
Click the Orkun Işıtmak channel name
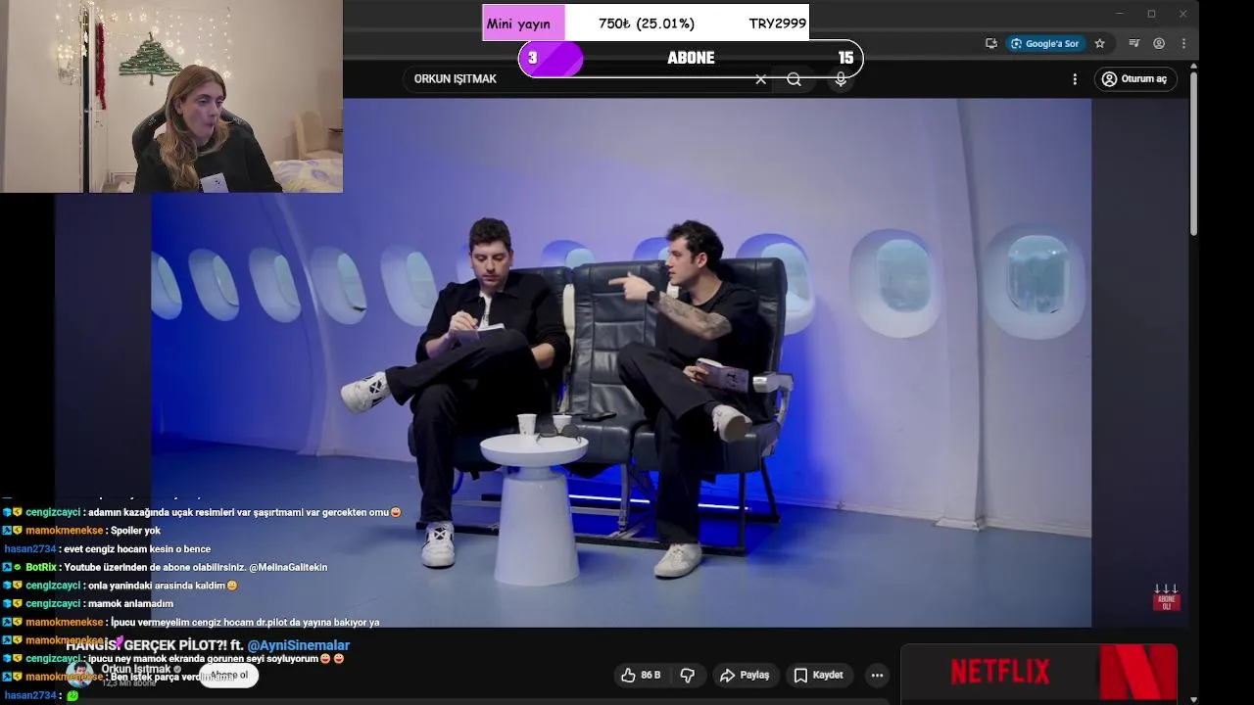pyautogui.click(x=137, y=669)
